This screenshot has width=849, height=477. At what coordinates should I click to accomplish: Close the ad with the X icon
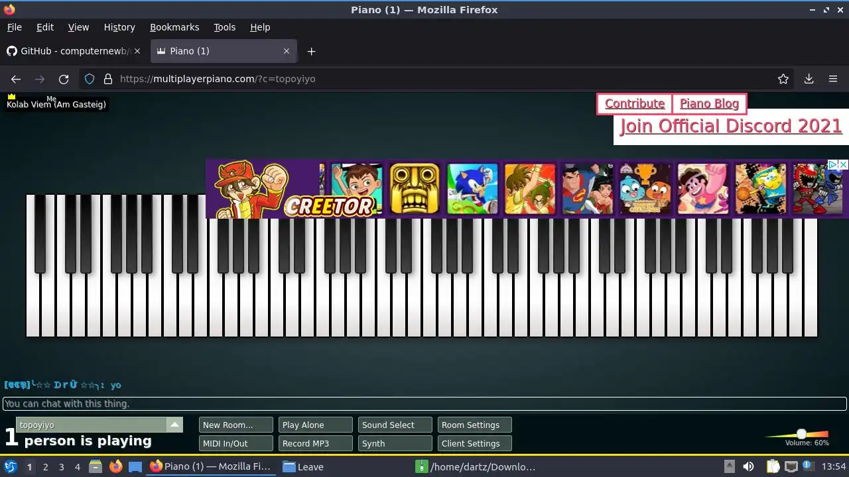843,164
